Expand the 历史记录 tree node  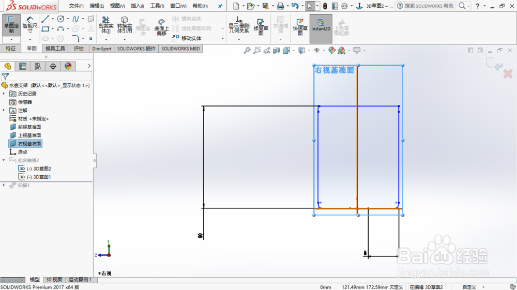coord(4,94)
